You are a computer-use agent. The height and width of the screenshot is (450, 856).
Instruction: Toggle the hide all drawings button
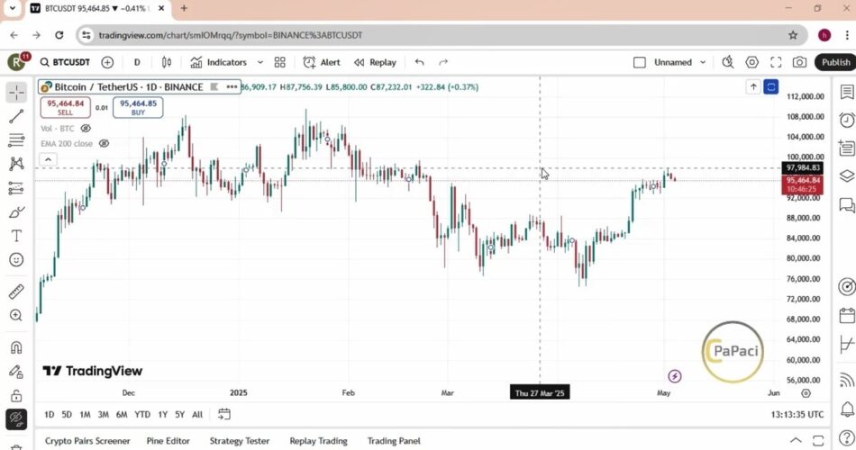[16, 418]
